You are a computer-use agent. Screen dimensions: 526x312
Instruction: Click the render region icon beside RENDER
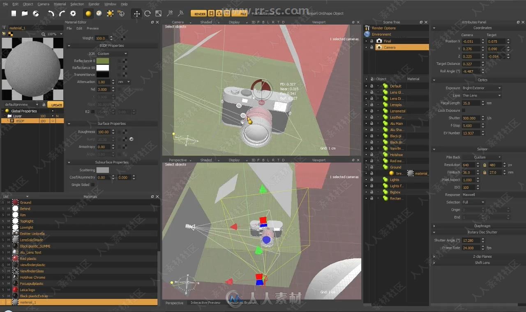211,14
